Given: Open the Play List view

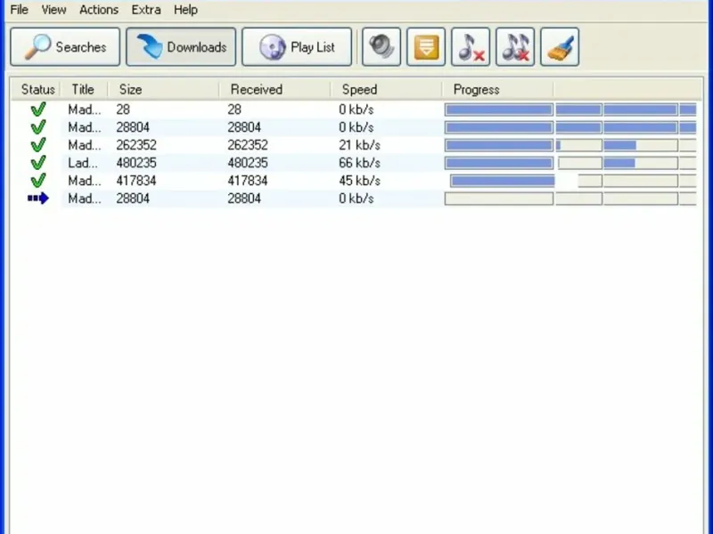Looking at the screenshot, I should 297,47.
